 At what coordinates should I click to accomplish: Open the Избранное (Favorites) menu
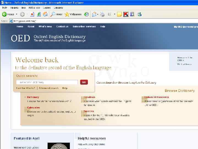[34, 8]
